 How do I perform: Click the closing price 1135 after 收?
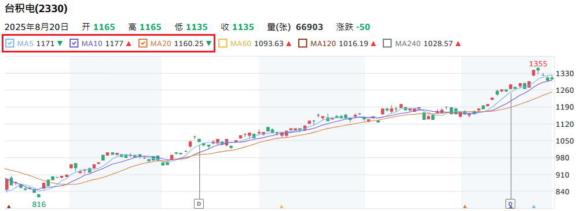pos(243,27)
